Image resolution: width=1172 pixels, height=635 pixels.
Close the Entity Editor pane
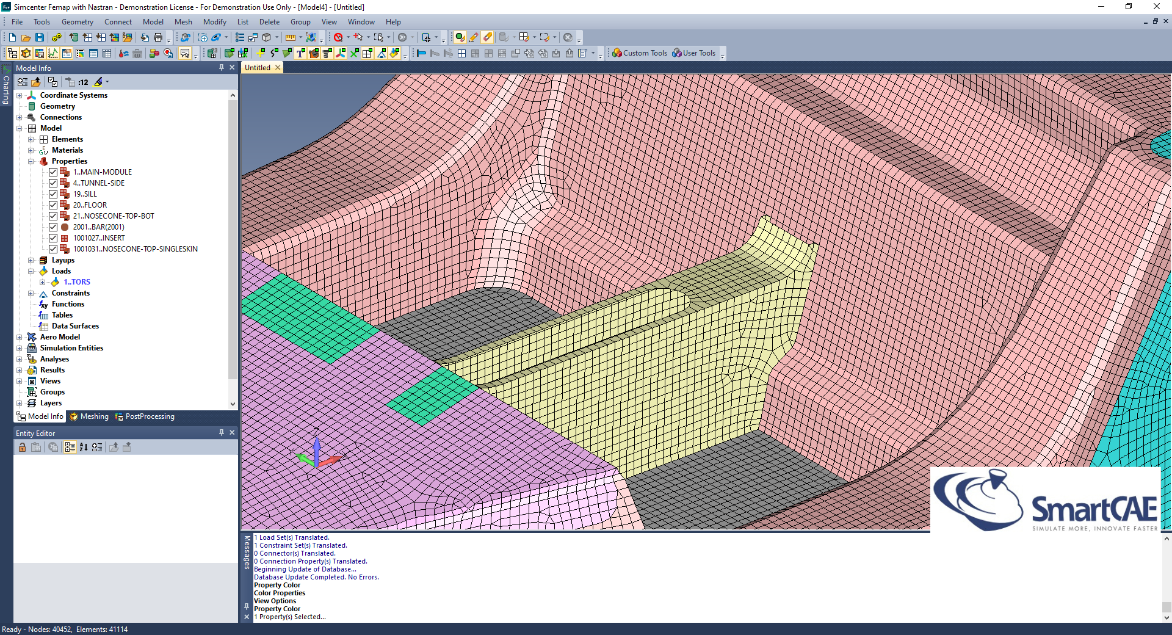click(232, 432)
